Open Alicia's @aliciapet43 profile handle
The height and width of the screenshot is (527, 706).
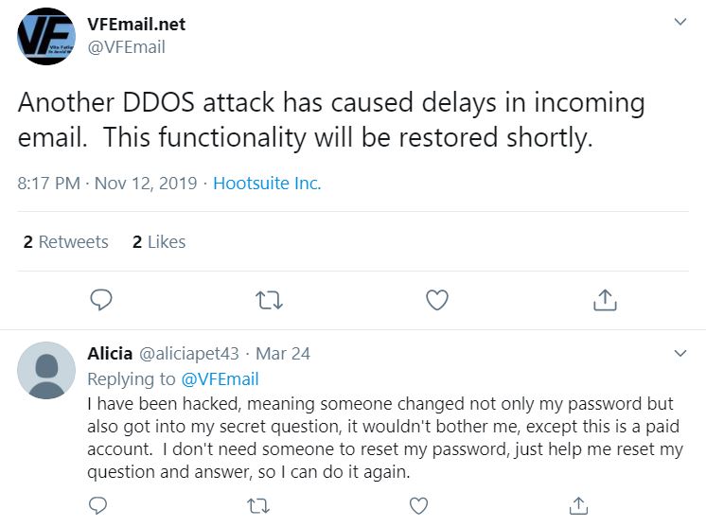click(x=189, y=354)
